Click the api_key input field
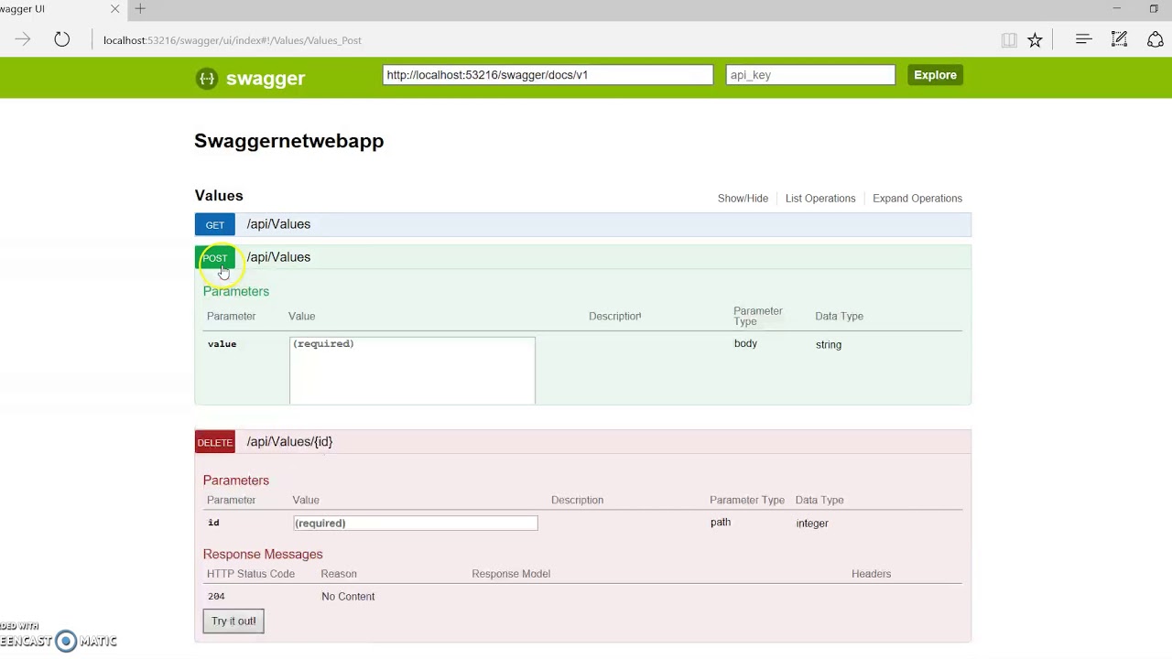The height and width of the screenshot is (659, 1172). pyautogui.click(x=810, y=75)
